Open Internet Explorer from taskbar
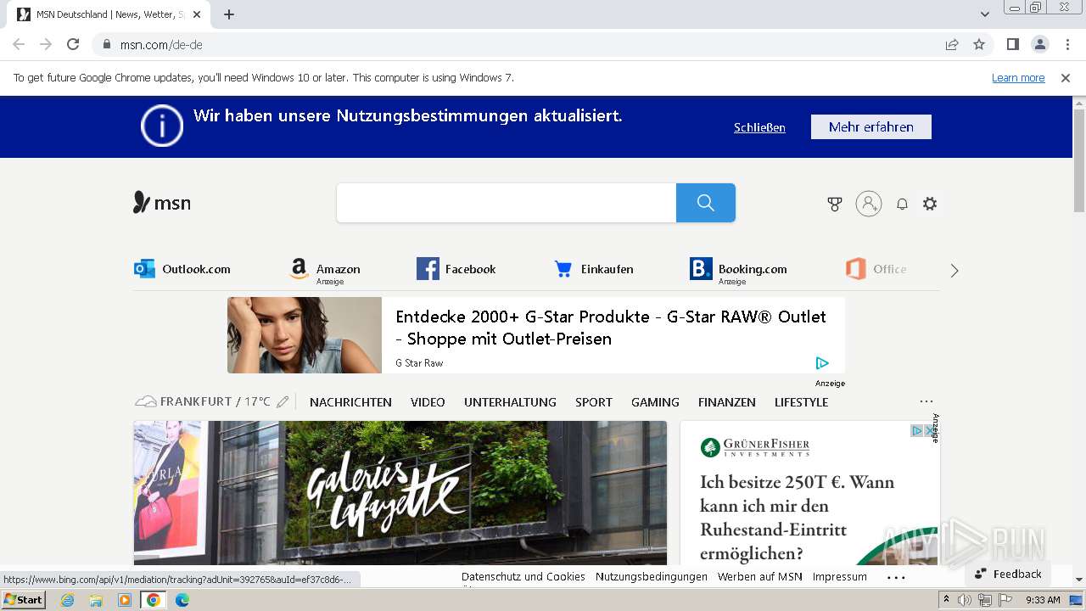 (x=67, y=600)
